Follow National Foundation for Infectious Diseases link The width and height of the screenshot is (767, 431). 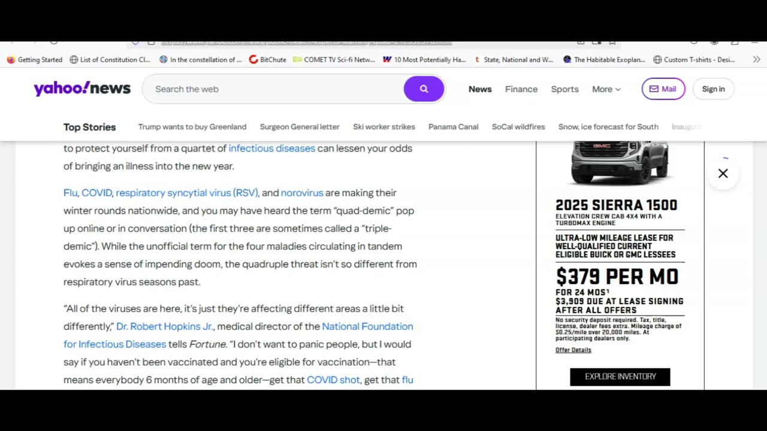[238, 335]
